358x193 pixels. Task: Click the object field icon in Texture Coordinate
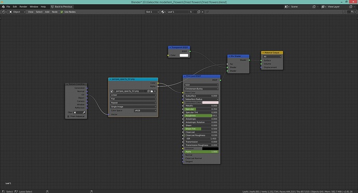75,112
